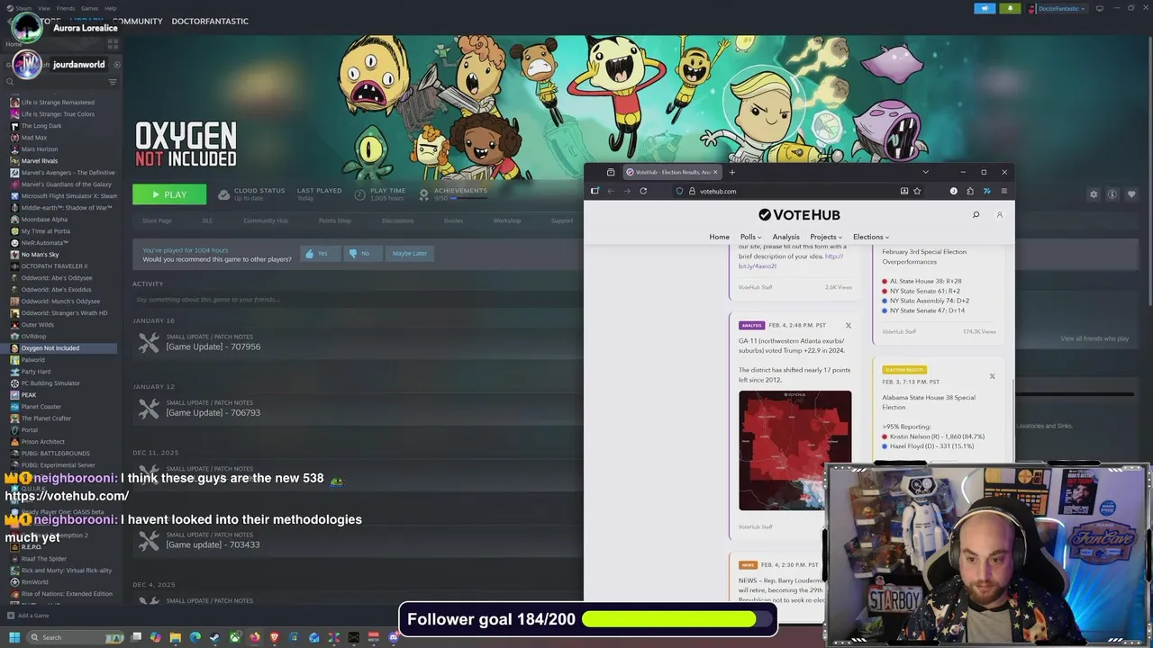Image resolution: width=1153 pixels, height=648 pixels.
Task: Open VoteHub user account icon
Action: (x=999, y=215)
